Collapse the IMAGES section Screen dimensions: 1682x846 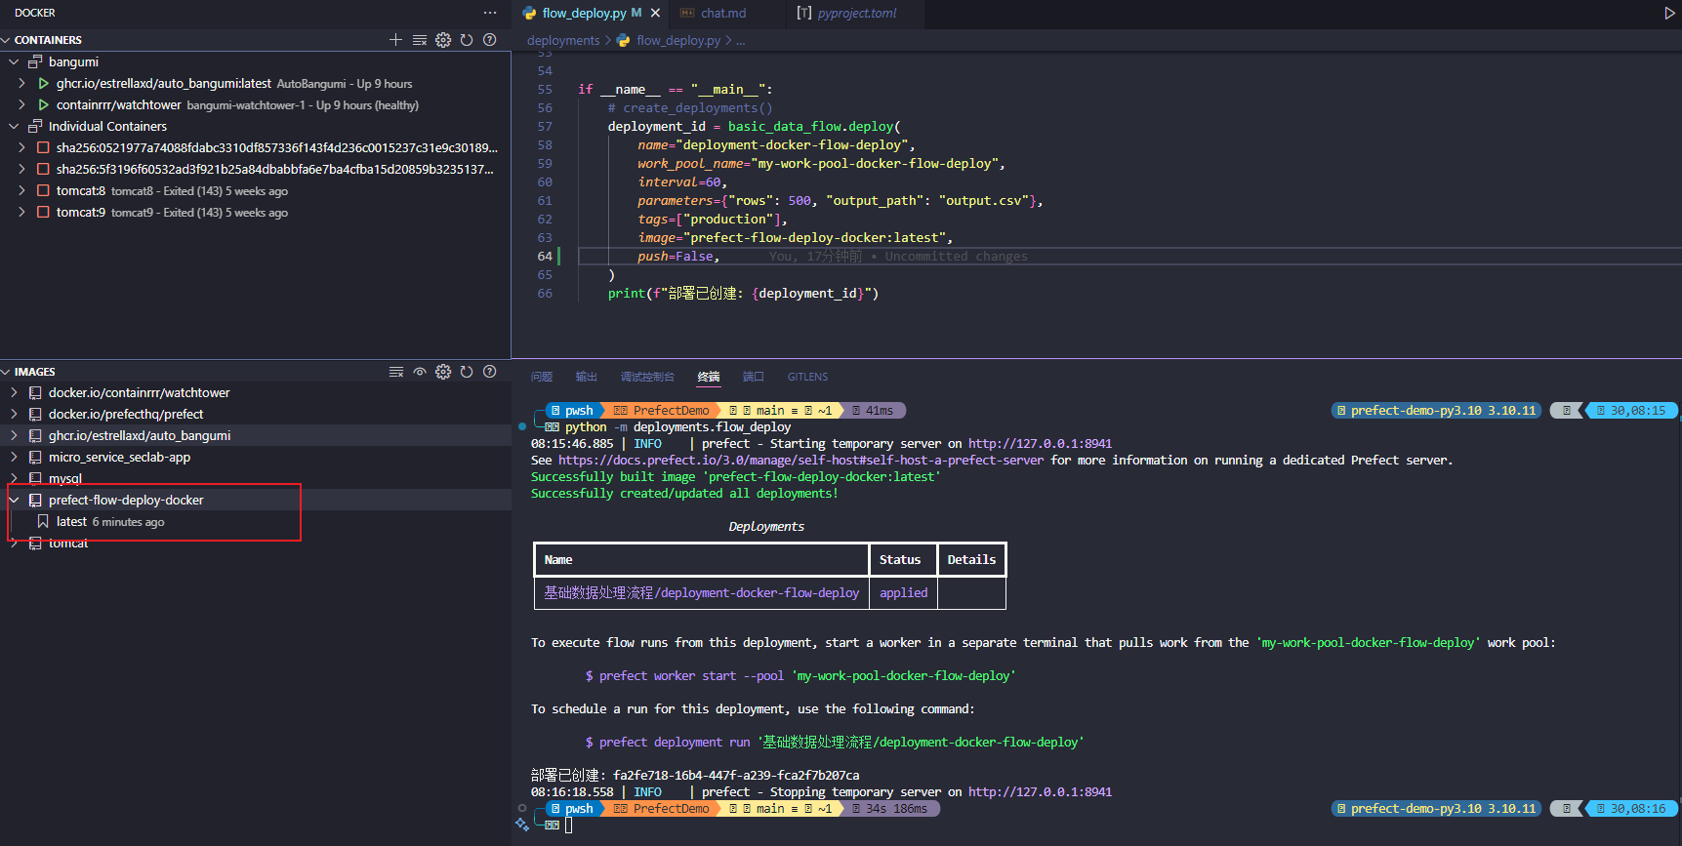(6, 372)
